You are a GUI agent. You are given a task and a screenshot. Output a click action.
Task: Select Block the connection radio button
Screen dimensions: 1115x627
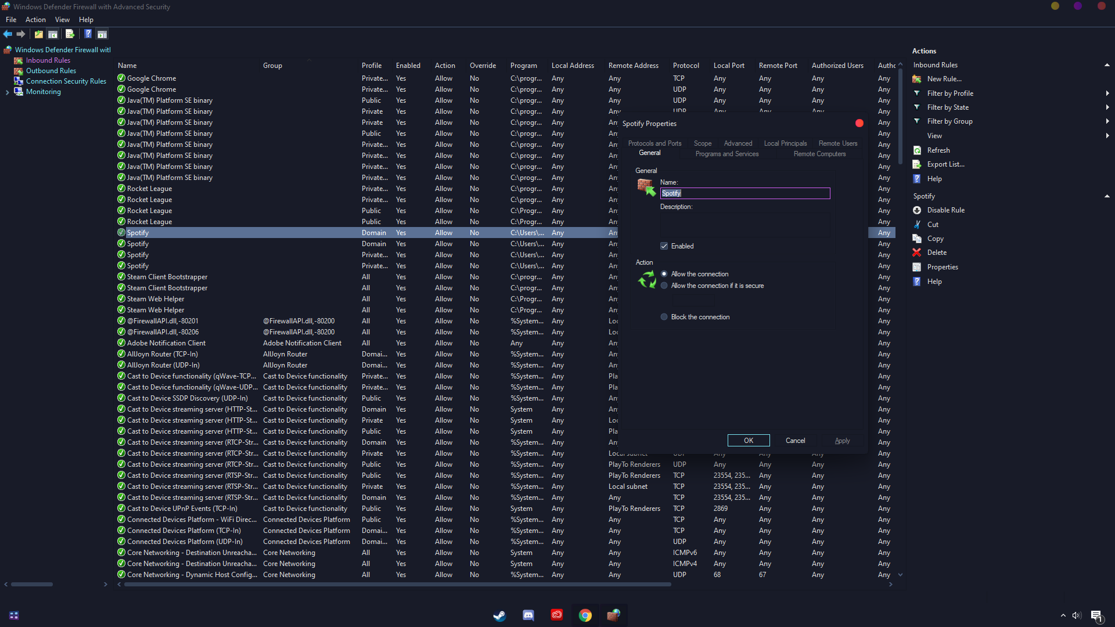664,317
